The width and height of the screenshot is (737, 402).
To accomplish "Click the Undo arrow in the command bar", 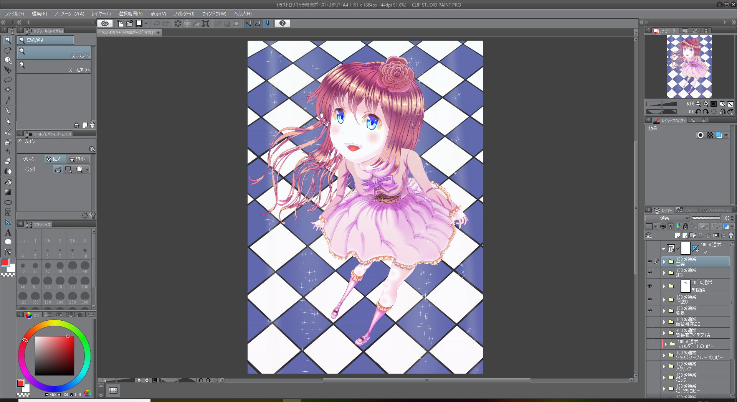I will [x=156, y=23].
